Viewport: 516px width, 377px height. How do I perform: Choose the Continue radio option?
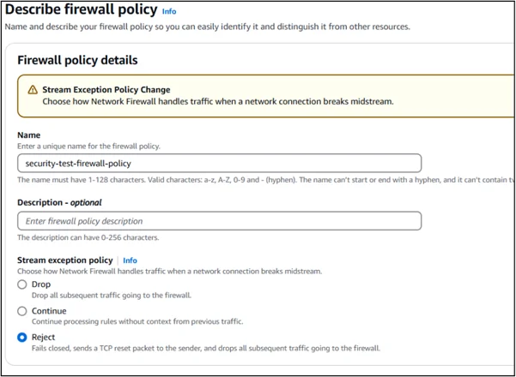coord(22,311)
